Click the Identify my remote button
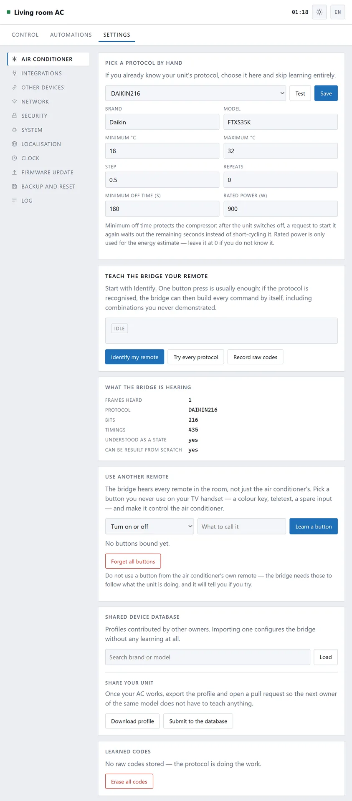This screenshot has height=801, width=352. pos(134,357)
